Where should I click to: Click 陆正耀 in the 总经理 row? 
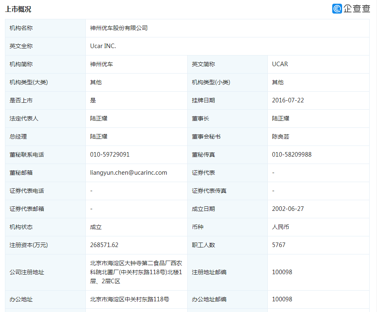99,136
